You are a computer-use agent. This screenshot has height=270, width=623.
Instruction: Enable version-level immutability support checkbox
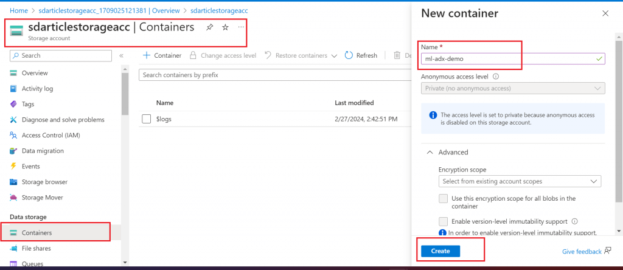pos(444,221)
